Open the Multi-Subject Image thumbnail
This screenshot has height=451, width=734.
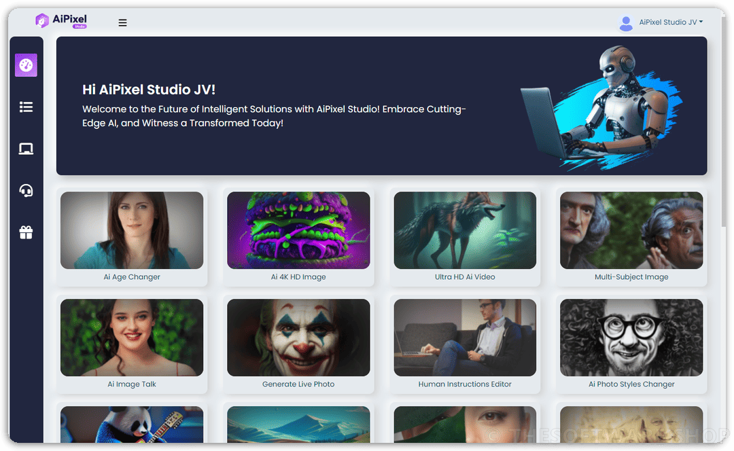[x=631, y=230]
